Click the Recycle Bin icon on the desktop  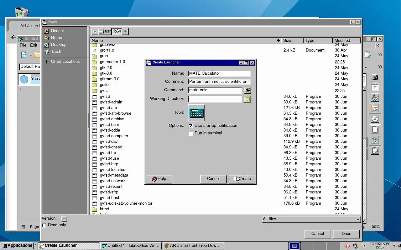click(22, 13)
